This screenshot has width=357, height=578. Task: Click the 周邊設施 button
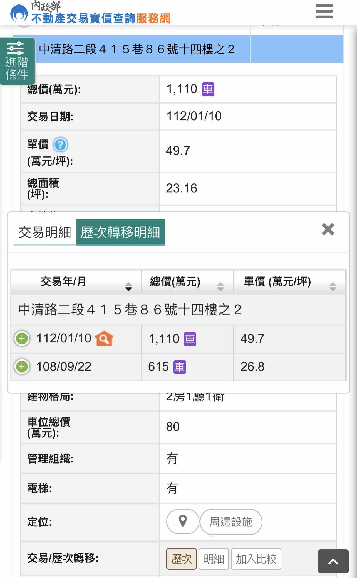[x=231, y=522]
